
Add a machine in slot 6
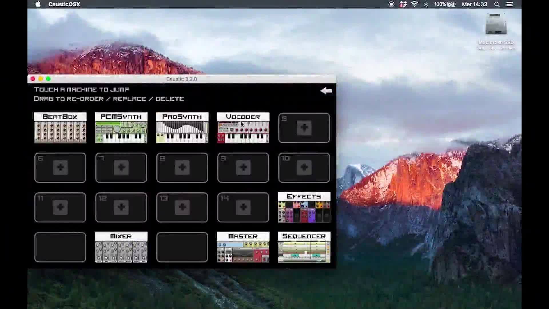pyautogui.click(x=60, y=167)
